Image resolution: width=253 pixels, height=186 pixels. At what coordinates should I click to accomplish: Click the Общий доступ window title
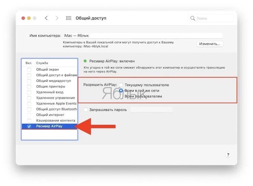click(x=91, y=18)
